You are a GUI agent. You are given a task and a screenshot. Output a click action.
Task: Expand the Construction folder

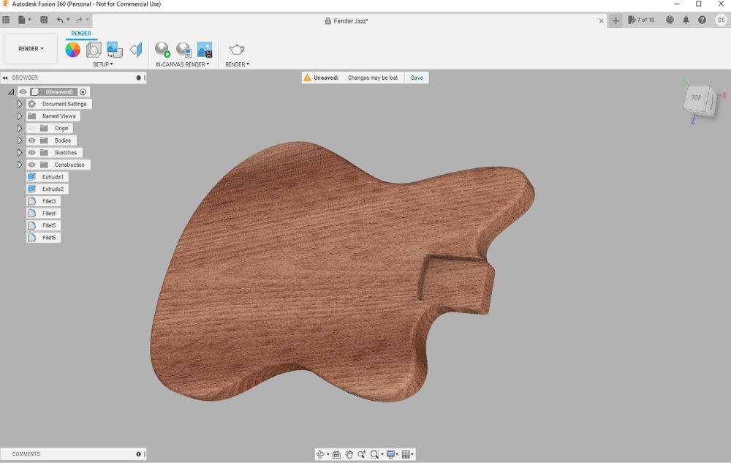[x=20, y=165]
